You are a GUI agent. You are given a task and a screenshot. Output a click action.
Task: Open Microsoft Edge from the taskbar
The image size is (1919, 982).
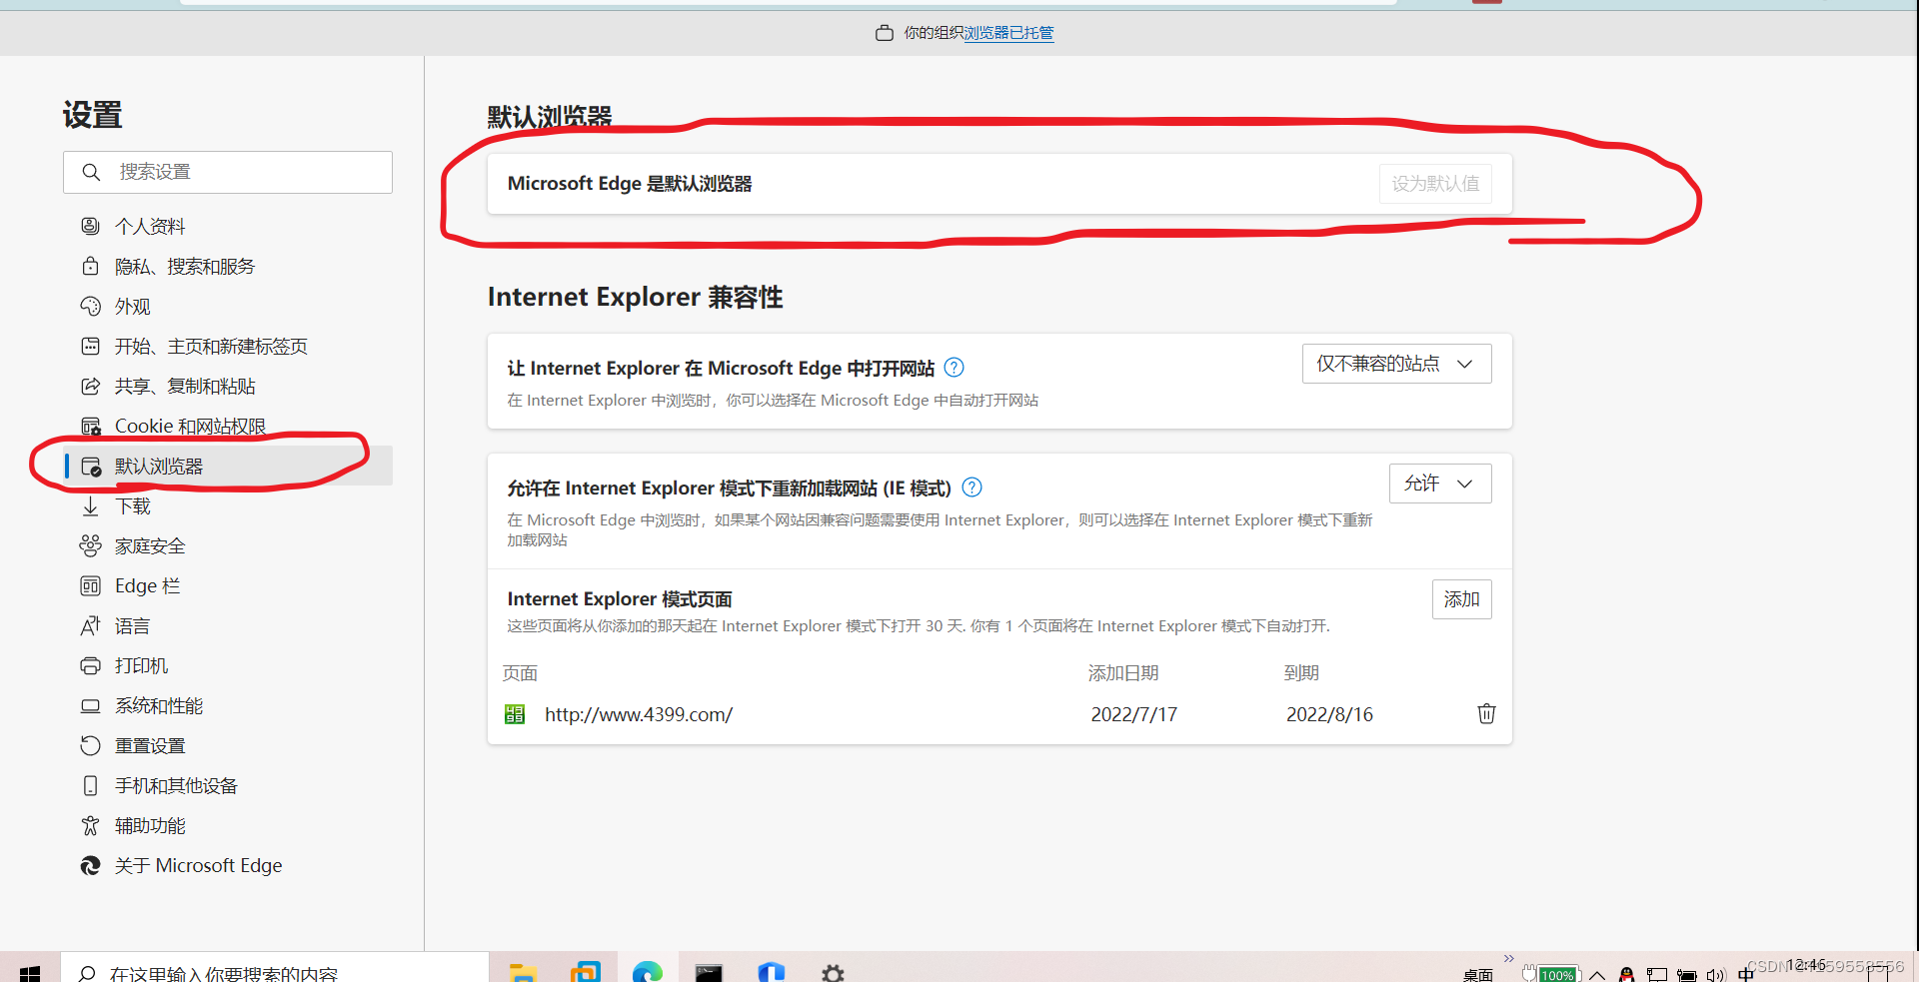tap(648, 972)
